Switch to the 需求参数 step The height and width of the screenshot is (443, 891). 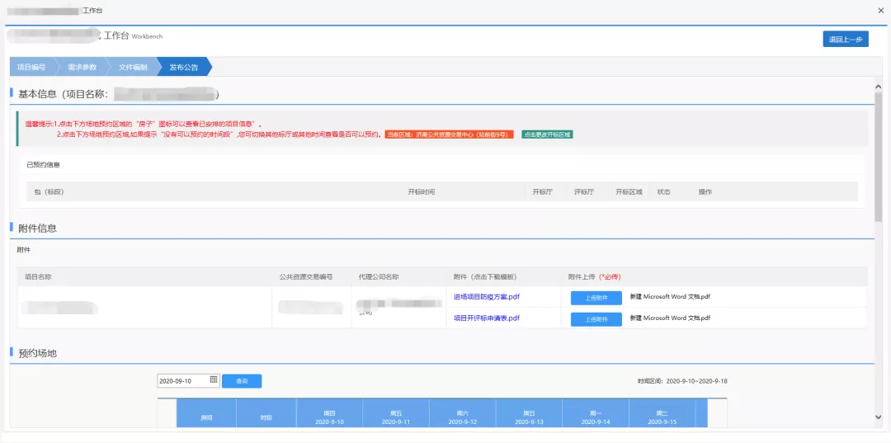[x=82, y=67]
